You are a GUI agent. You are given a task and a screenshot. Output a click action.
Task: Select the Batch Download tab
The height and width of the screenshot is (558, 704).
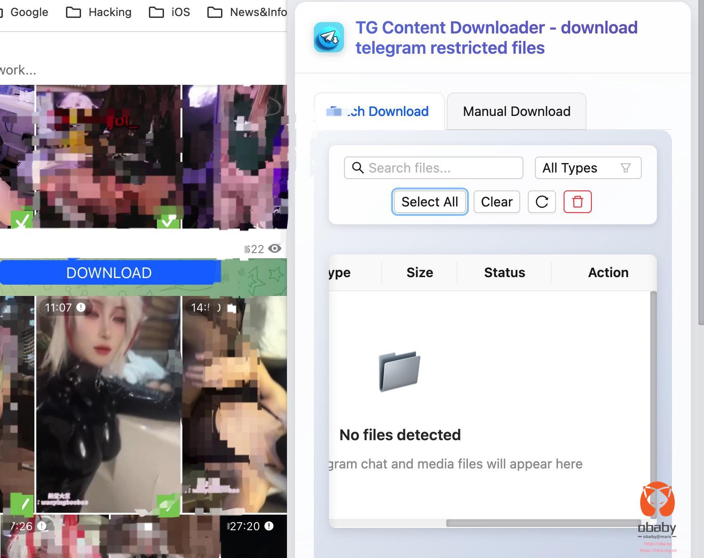tap(379, 111)
